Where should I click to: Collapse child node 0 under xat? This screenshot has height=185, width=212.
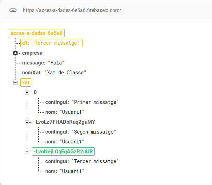(x=27, y=93)
